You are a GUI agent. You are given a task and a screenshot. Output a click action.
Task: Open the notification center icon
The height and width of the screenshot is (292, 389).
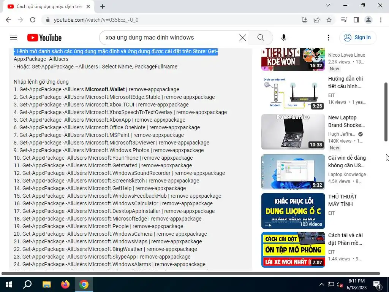(x=377, y=285)
